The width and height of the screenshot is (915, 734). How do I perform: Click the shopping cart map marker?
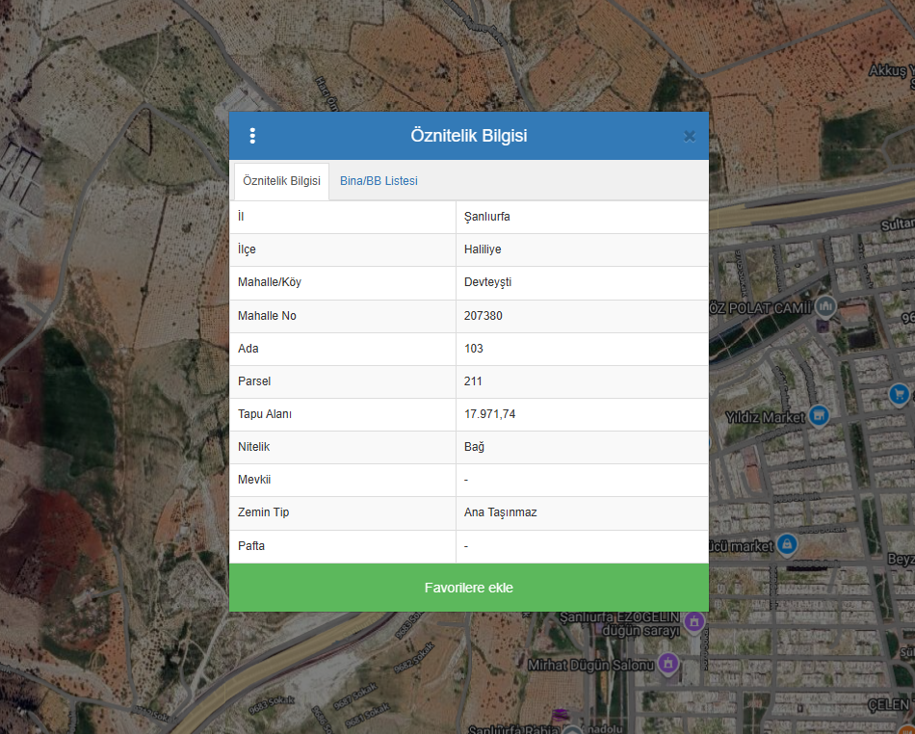[900, 394]
